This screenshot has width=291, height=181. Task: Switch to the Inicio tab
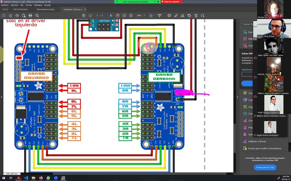point(5,9)
